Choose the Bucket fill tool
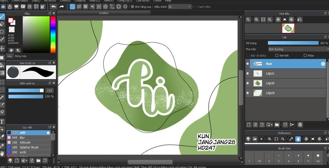 [x=2, y=65]
